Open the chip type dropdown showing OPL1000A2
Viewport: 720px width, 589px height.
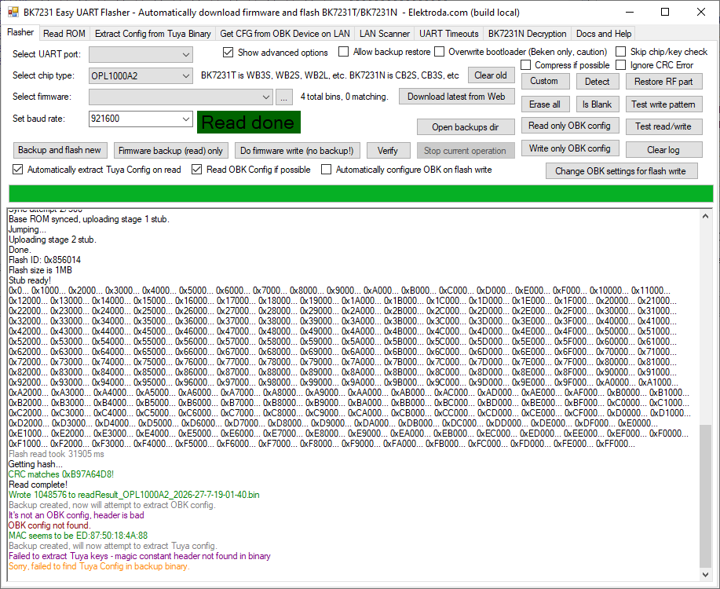coord(141,76)
